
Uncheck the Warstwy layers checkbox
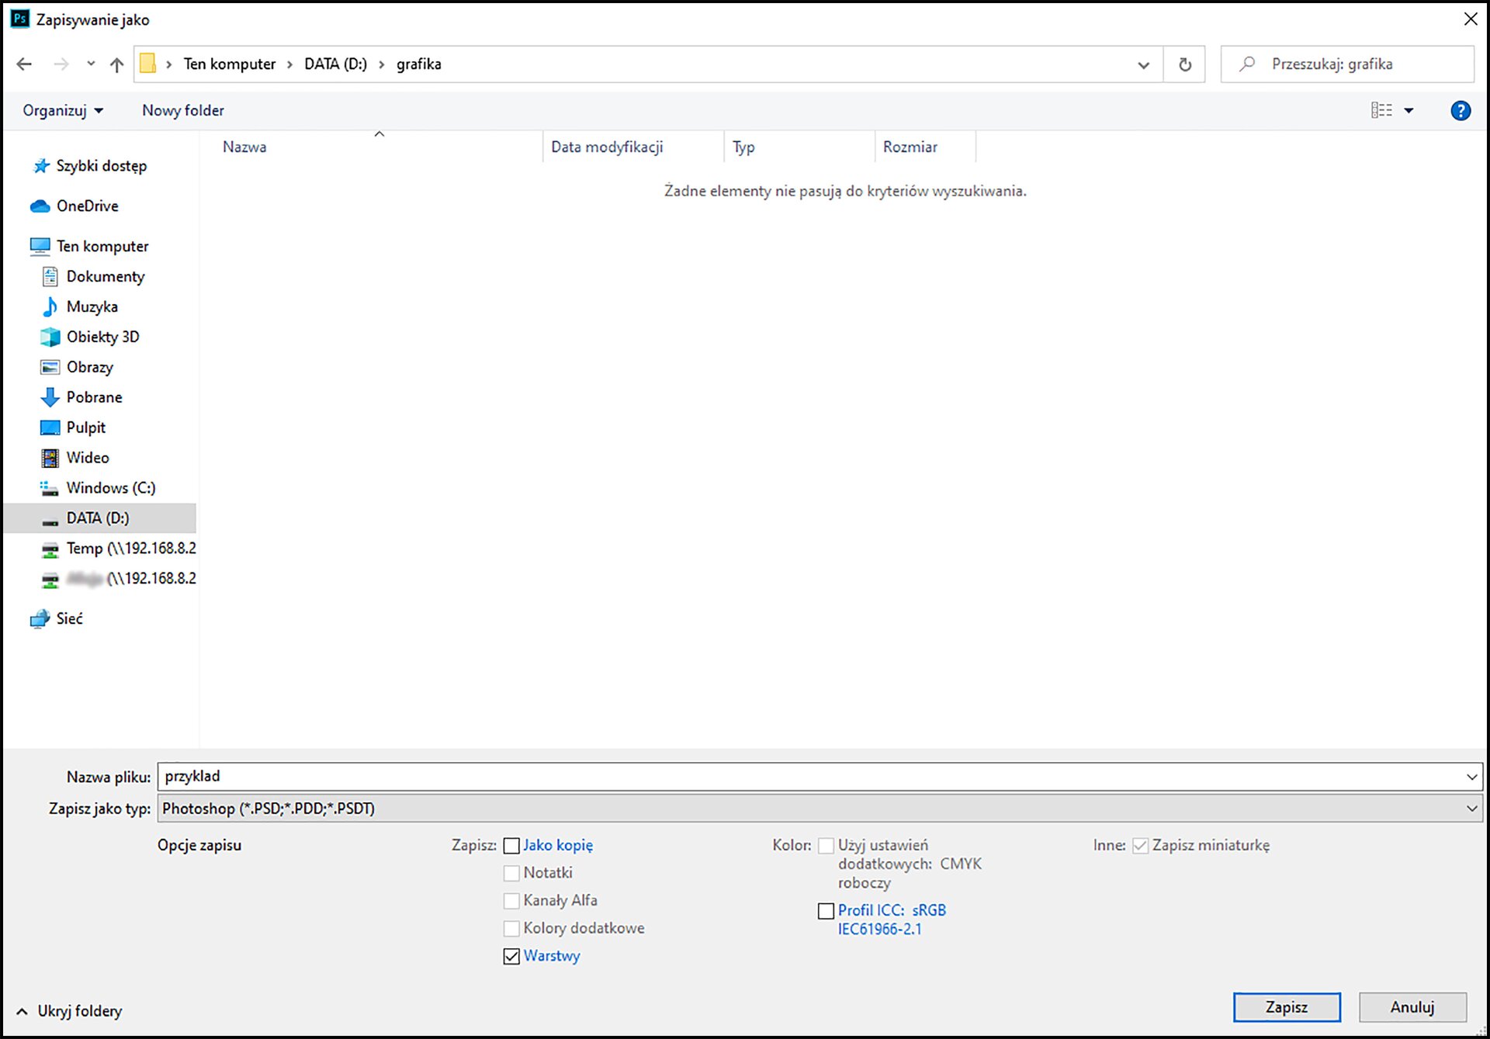(511, 956)
